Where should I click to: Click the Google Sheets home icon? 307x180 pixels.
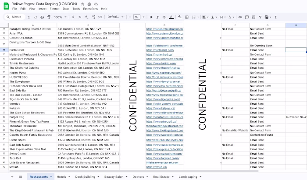[6, 6]
